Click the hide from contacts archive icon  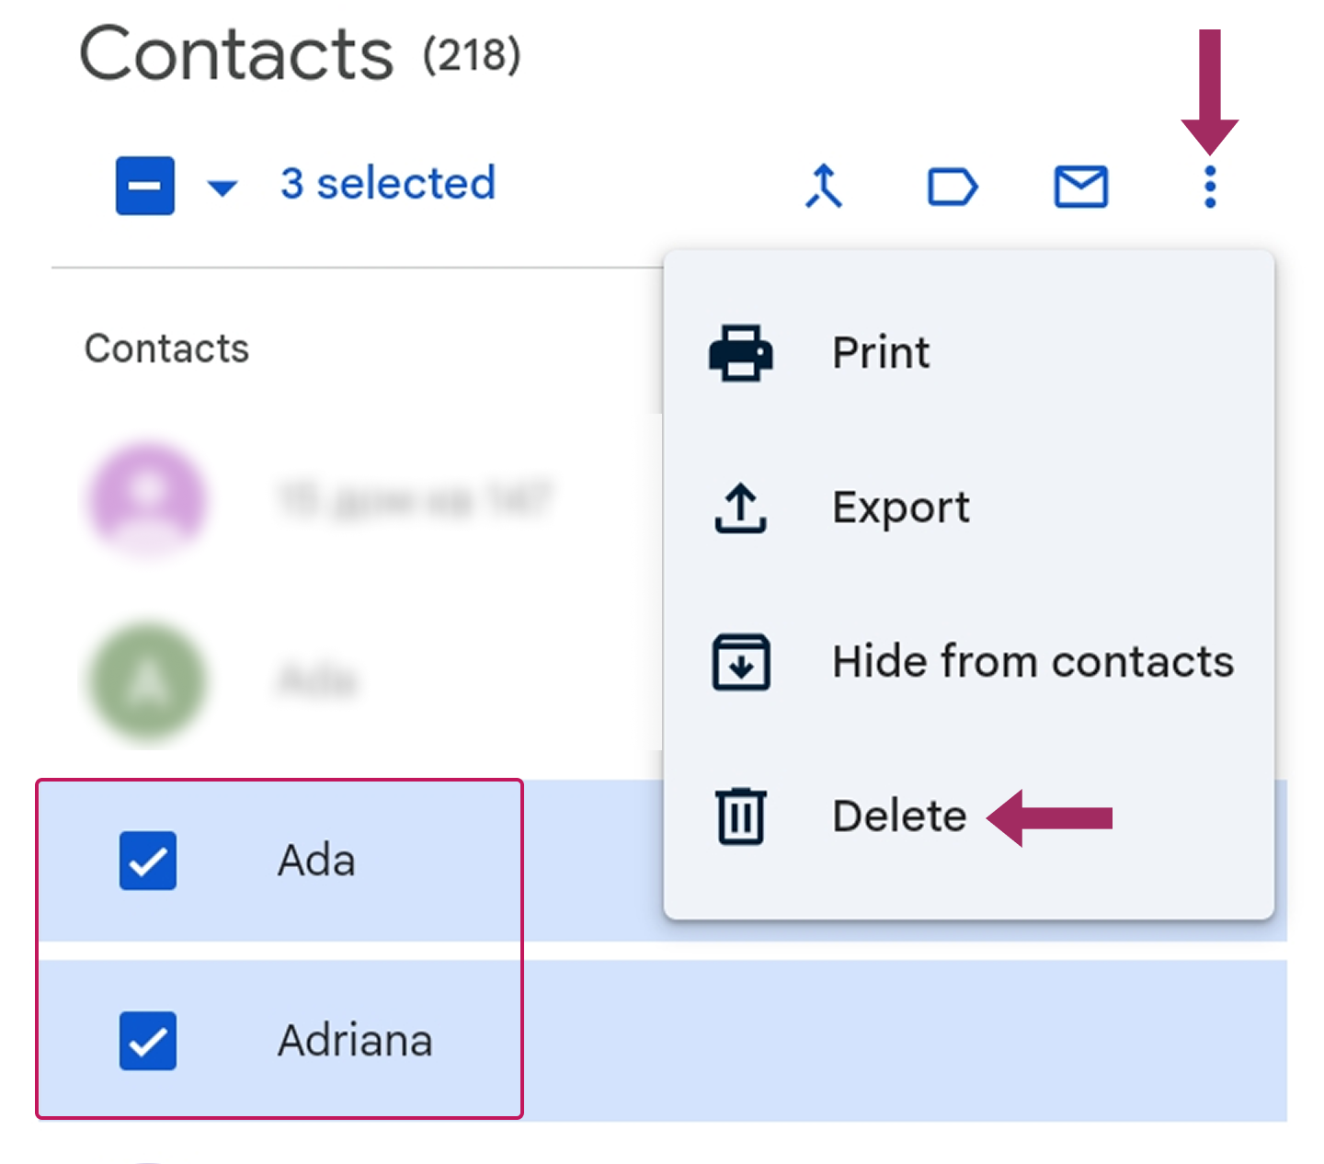click(x=740, y=662)
